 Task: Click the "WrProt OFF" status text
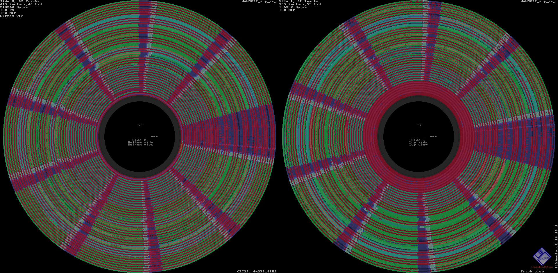click(x=12, y=16)
